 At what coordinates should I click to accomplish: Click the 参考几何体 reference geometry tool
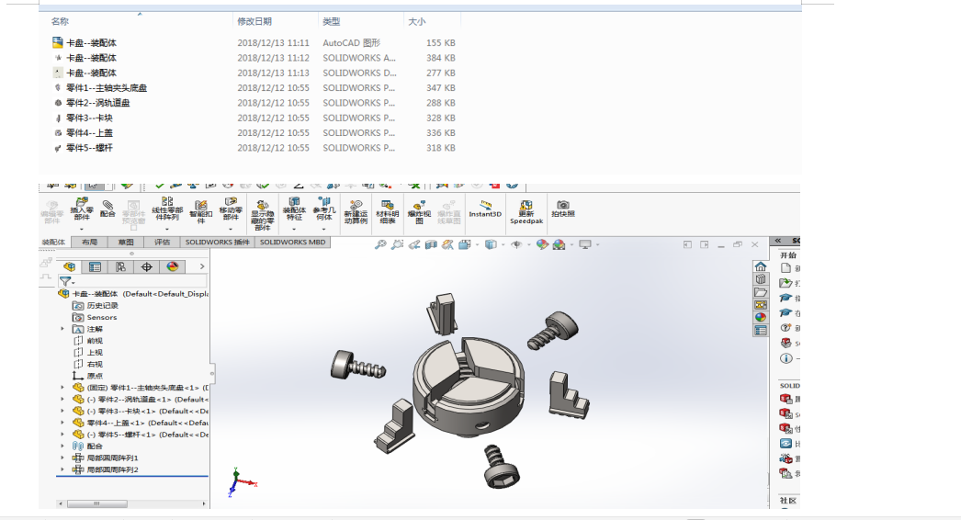[324, 209]
